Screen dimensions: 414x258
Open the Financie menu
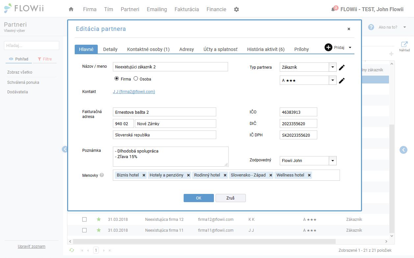click(217, 9)
